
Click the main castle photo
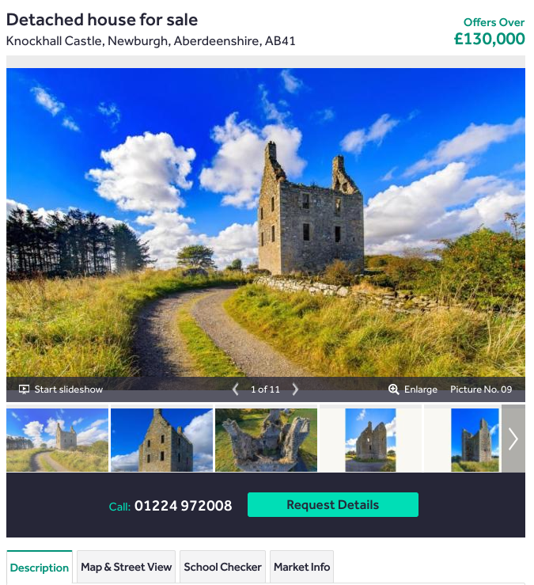(x=266, y=222)
